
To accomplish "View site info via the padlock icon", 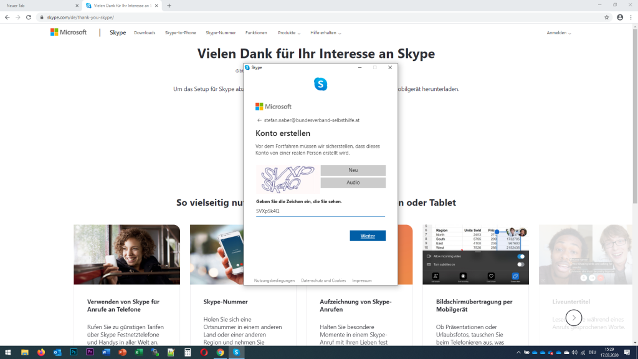I will tap(42, 17).
